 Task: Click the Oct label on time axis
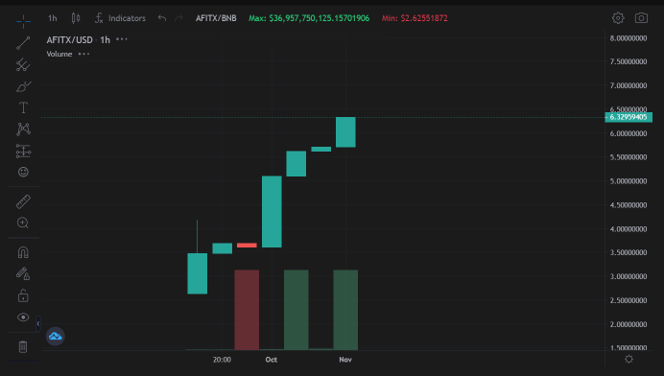click(271, 360)
